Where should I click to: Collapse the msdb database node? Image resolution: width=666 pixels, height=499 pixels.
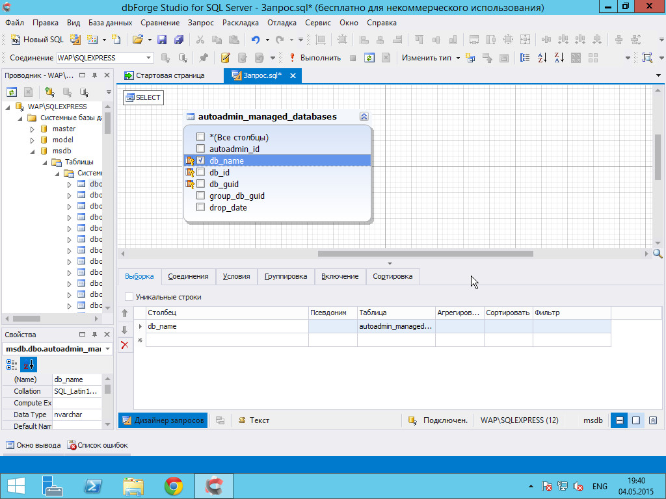pos(33,151)
